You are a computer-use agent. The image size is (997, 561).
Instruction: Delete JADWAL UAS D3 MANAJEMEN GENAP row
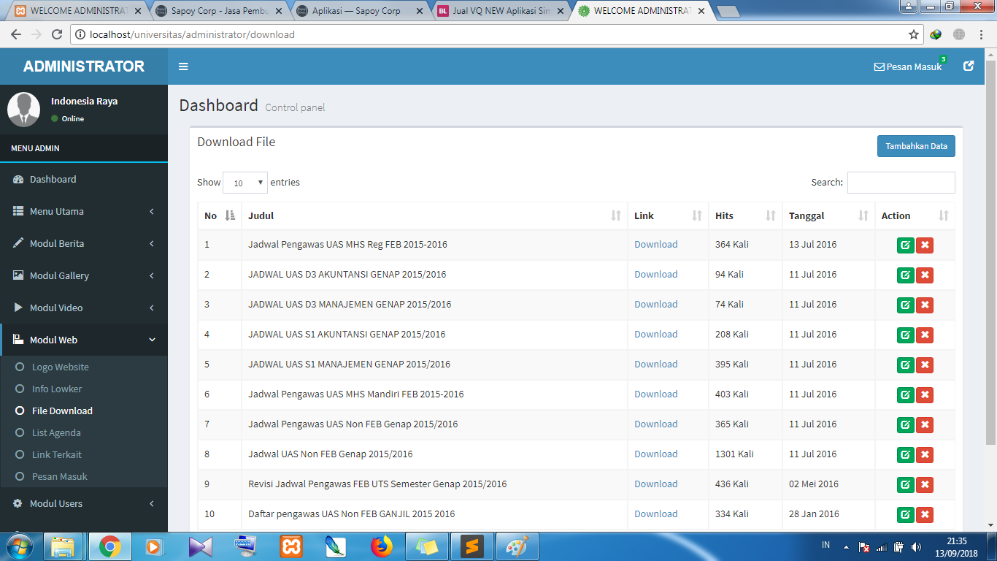pyautogui.click(x=925, y=305)
